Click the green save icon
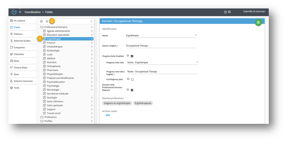The height and width of the screenshot is (141, 286). tap(258, 22)
